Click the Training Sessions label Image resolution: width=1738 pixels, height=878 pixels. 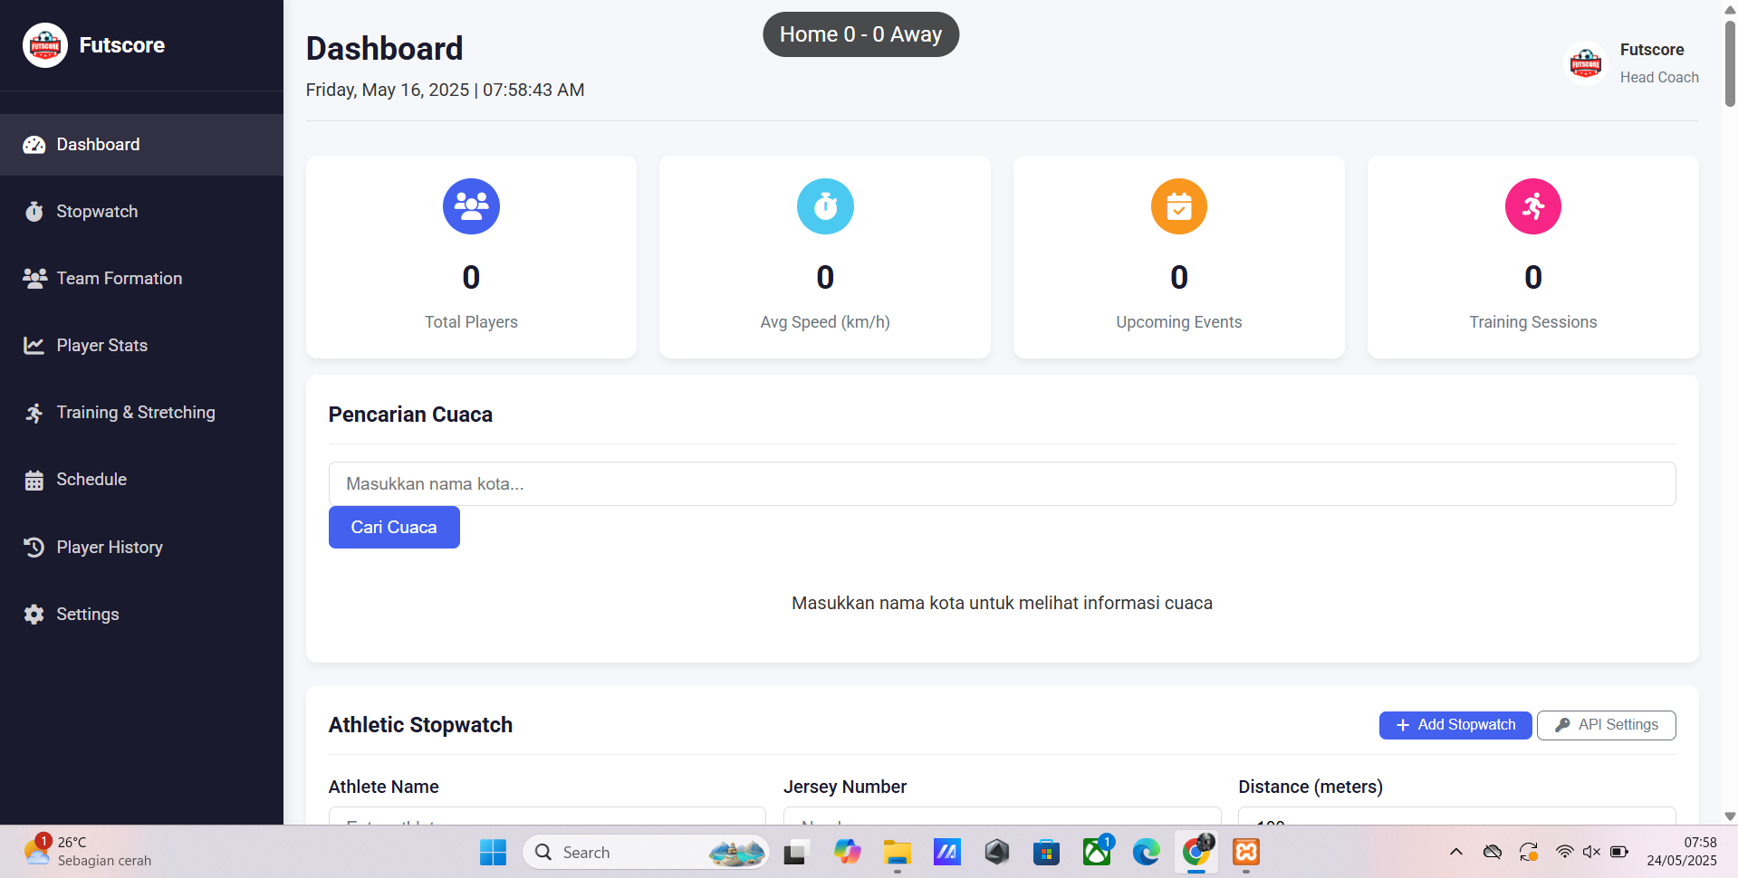[1533, 322]
